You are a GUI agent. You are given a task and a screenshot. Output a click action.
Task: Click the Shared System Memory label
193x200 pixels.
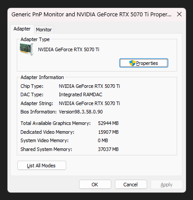pos(46,149)
